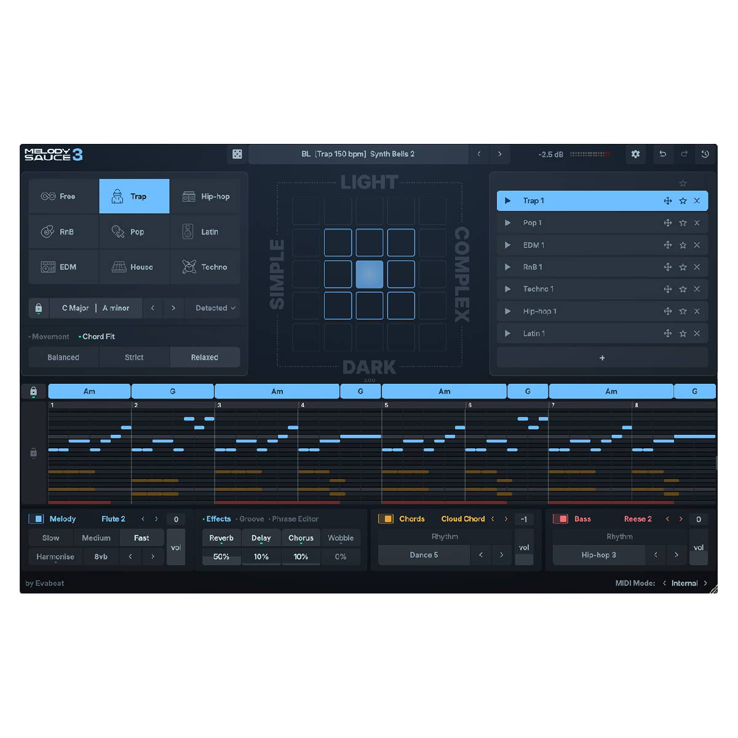
Task: Adjust the Reverb 50% slider
Action: pos(221,557)
